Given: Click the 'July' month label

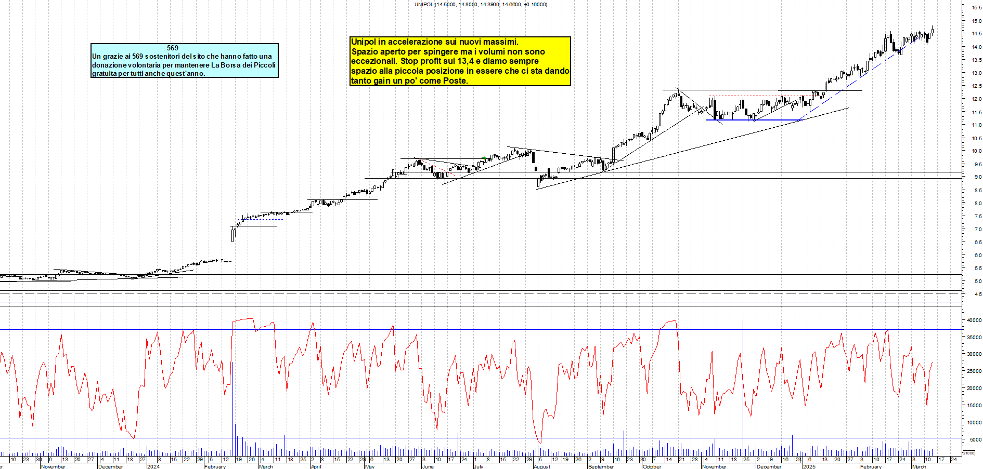Looking at the screenshot, I should tap(478, 466).
